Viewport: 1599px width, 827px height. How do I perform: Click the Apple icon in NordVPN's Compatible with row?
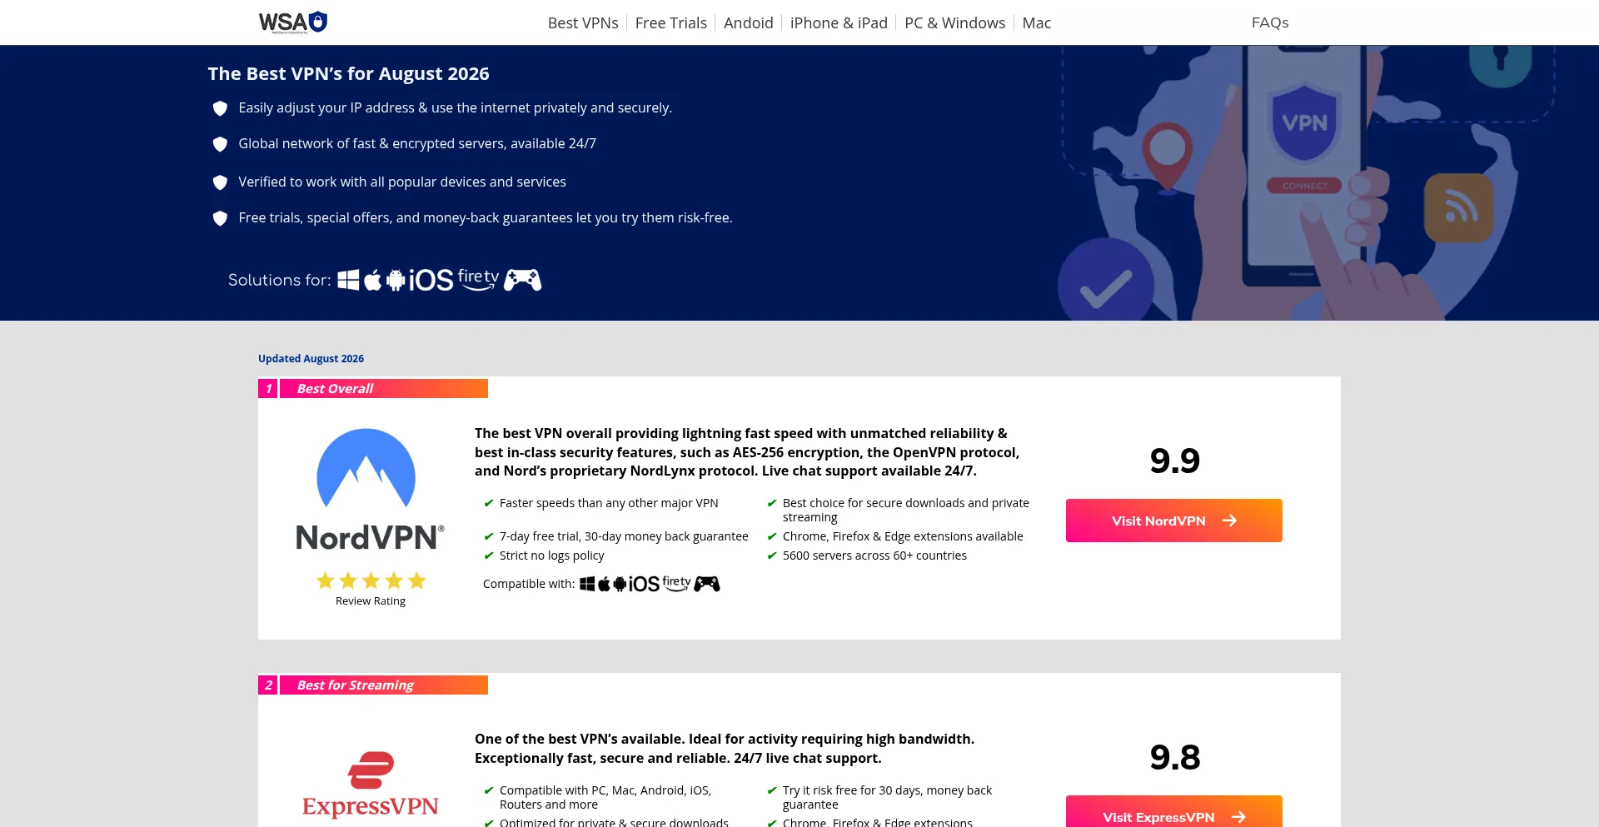604,584
